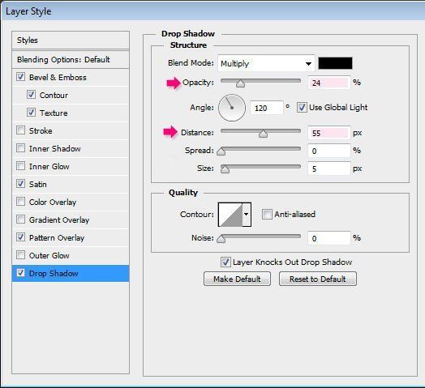This screenshot has height=388, width=425.
Task: Click the Opacity value field
Action: click(x=328, y=83)
